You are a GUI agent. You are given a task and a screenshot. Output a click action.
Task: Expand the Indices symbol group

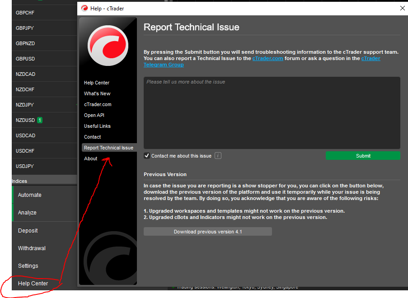44,181
